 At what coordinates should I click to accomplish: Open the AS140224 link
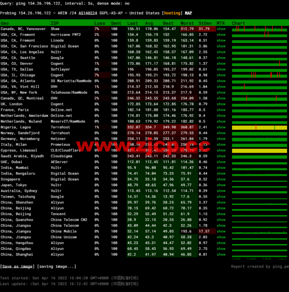[x=88, y=13]
